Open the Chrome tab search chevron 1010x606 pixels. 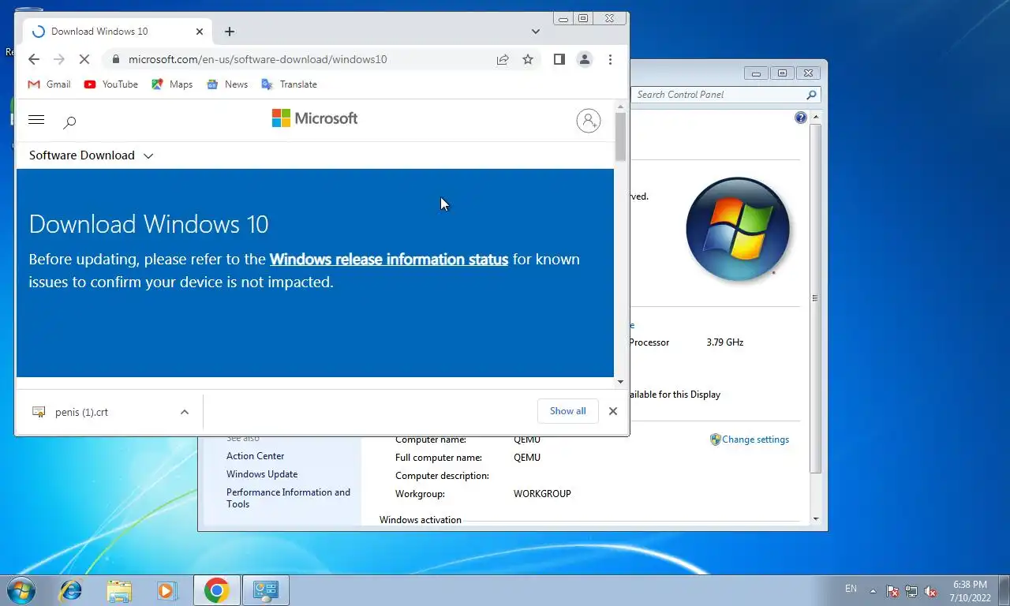(x=536, y=32)
